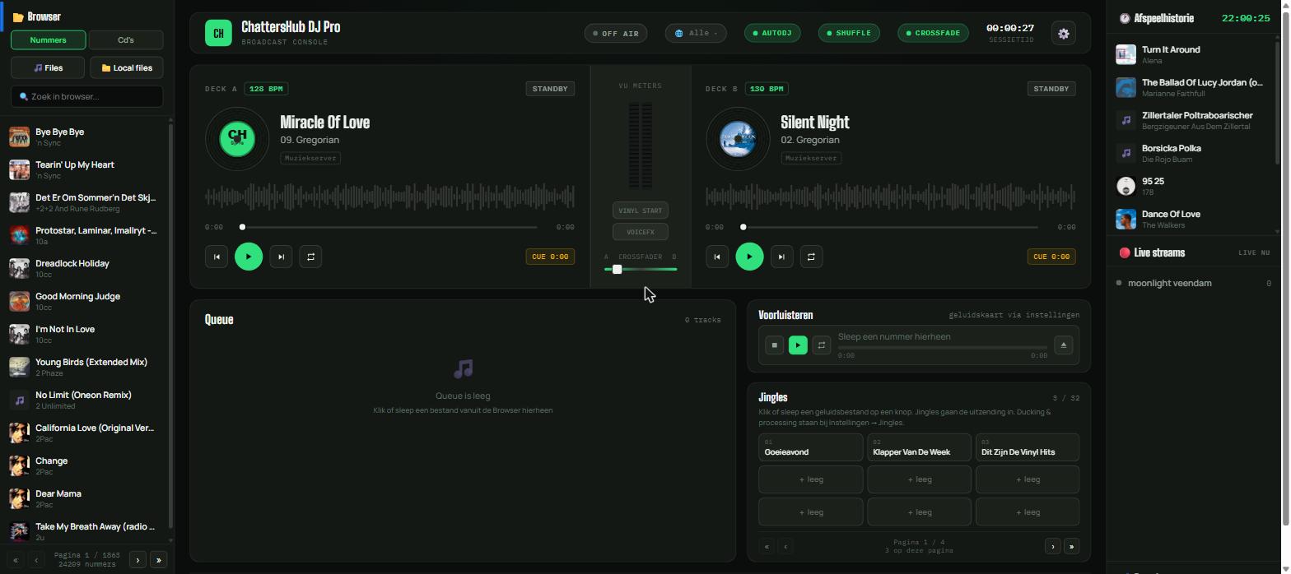Screen dimensions: 1291x574
Task: Toggle SHUFFLE mode
Action: click(x=849, y=33)
